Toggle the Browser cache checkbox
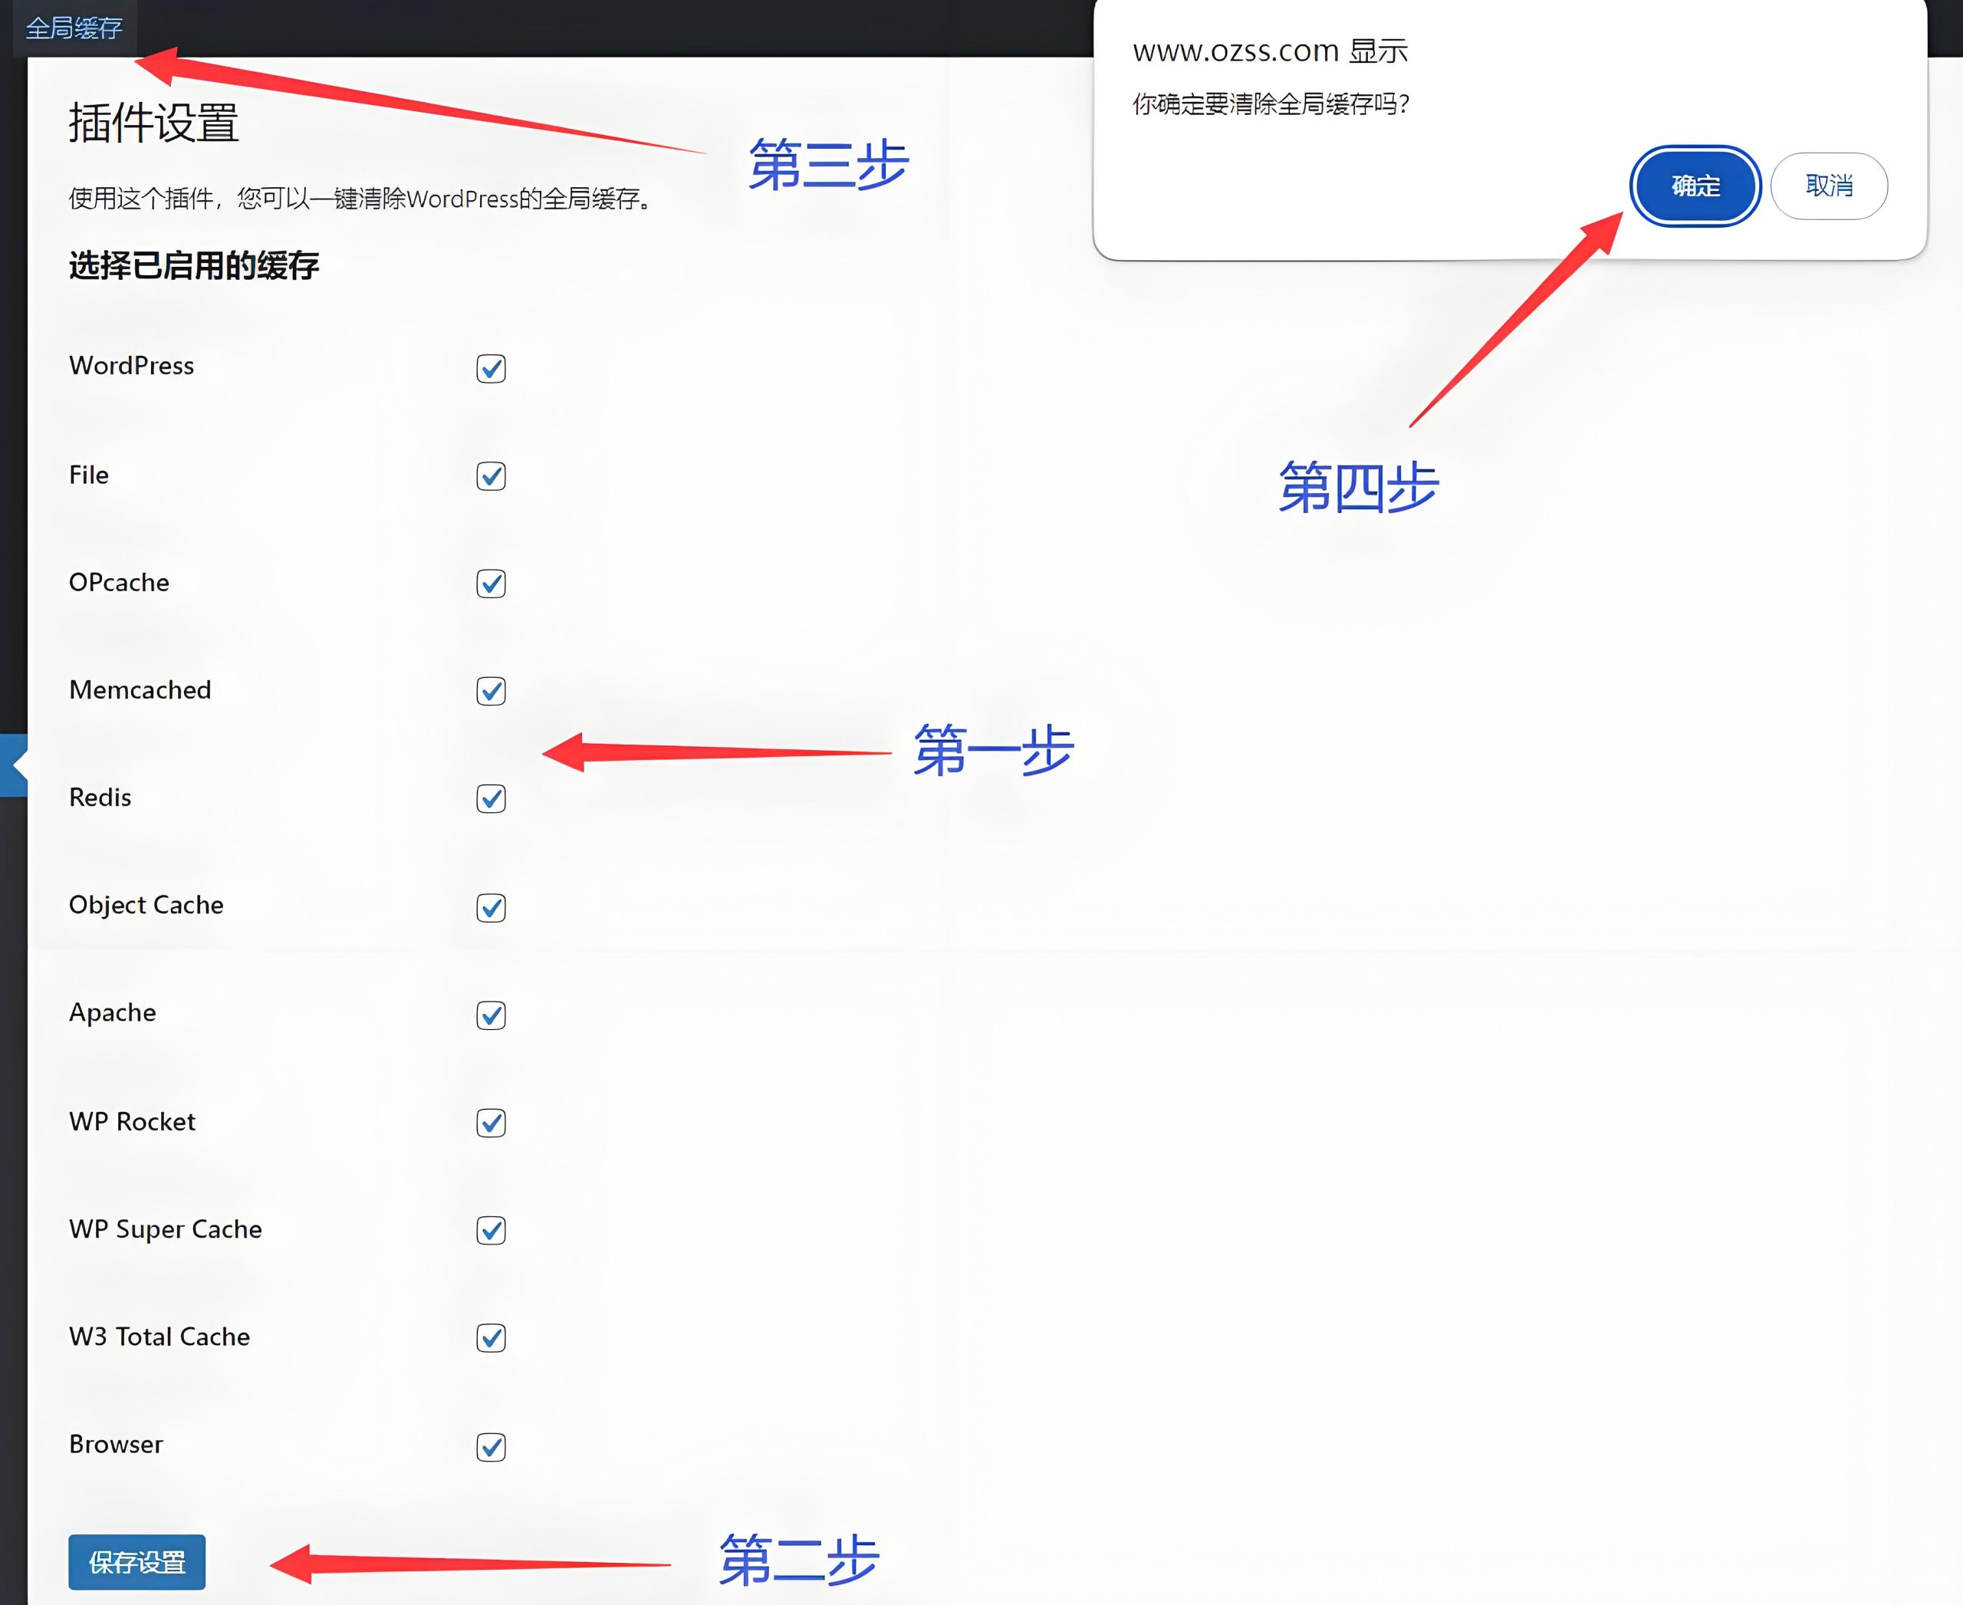1963x1605 pixels. click(491, 1446)
